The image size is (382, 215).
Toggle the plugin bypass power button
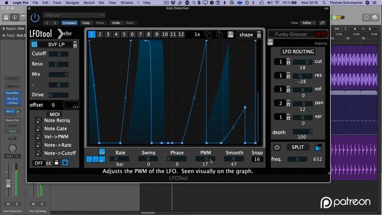[35, 18]
